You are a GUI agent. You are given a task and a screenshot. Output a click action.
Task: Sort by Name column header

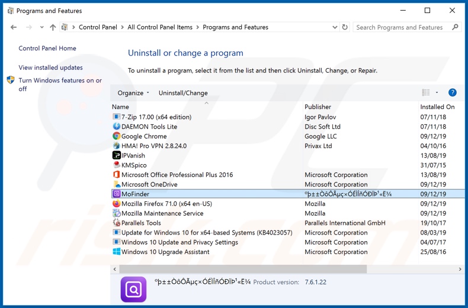pos(120,107)
